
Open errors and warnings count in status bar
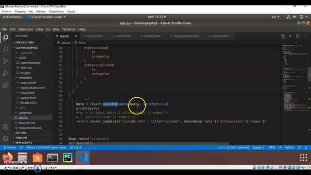(76, 147)
